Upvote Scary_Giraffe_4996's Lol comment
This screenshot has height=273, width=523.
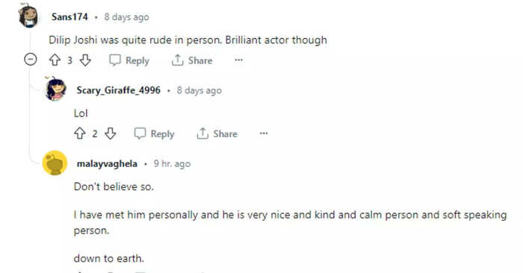point(80,134)
